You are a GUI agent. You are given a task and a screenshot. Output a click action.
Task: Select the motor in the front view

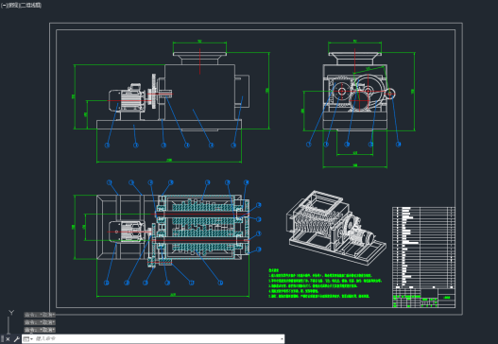click(x=127, y=99)
